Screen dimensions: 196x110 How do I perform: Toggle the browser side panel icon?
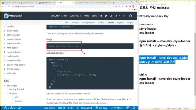pyautogui.click(x=130, y=6)
